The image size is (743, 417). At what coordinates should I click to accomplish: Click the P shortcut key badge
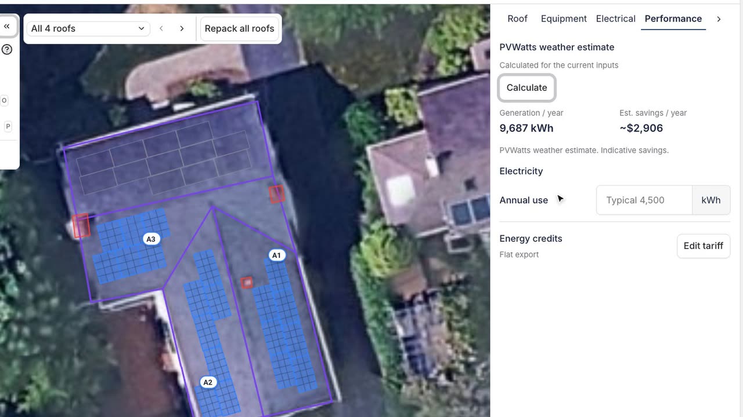(8, 126)
